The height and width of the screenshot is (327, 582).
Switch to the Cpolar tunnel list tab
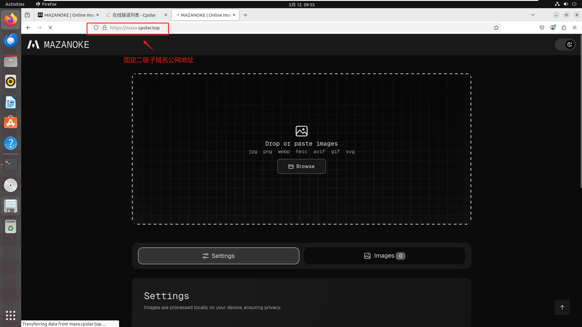pos(134,15)
